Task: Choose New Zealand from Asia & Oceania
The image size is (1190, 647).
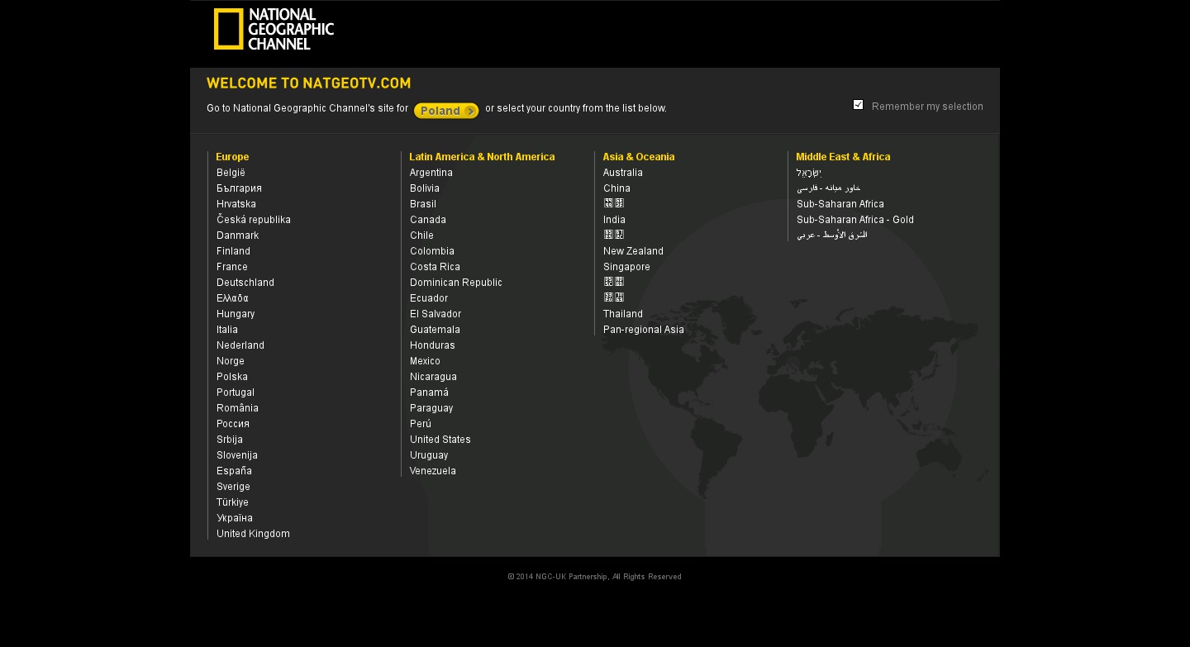Action: tap(633, 251)
